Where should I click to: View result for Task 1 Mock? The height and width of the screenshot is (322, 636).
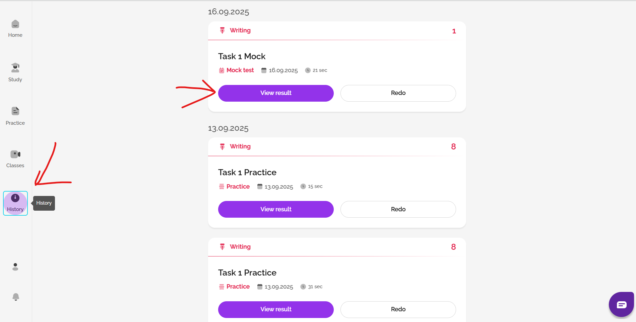click(276, 93)
